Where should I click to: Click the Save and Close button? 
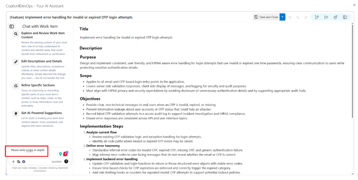266,17
